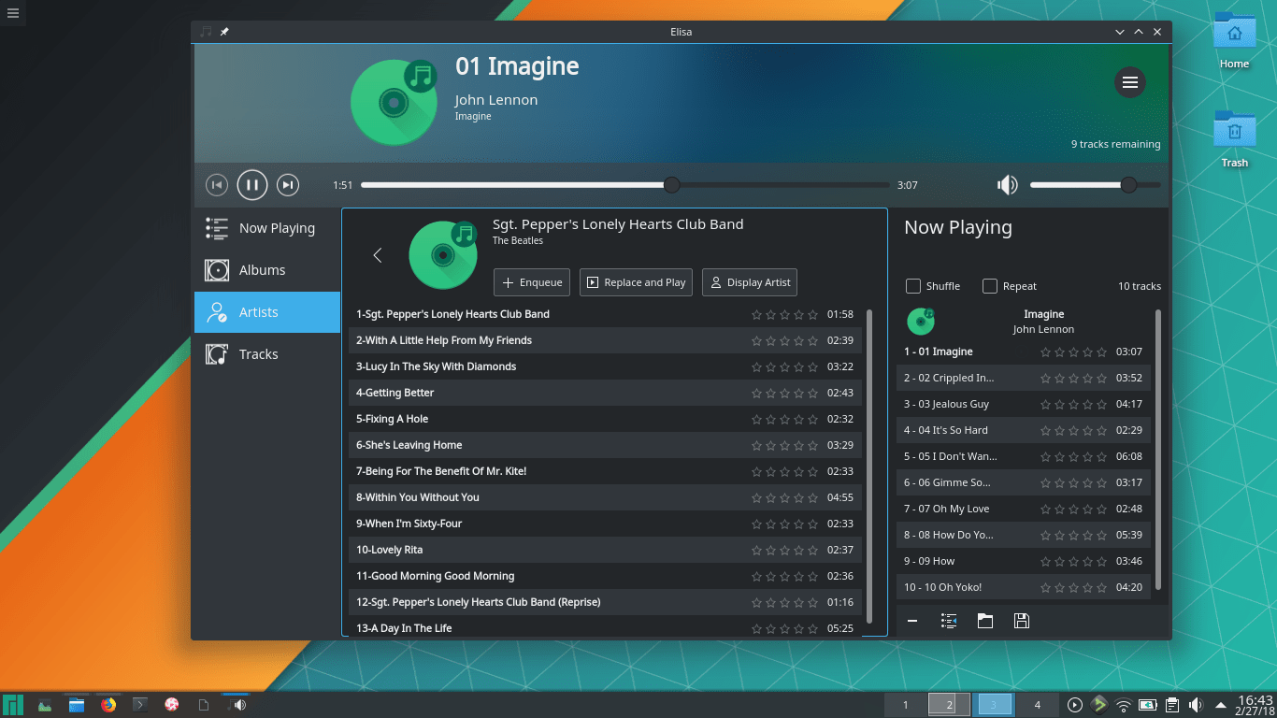Select playlist entry '3 - 03 Jealous Guy'

[x=1024, y=404]
